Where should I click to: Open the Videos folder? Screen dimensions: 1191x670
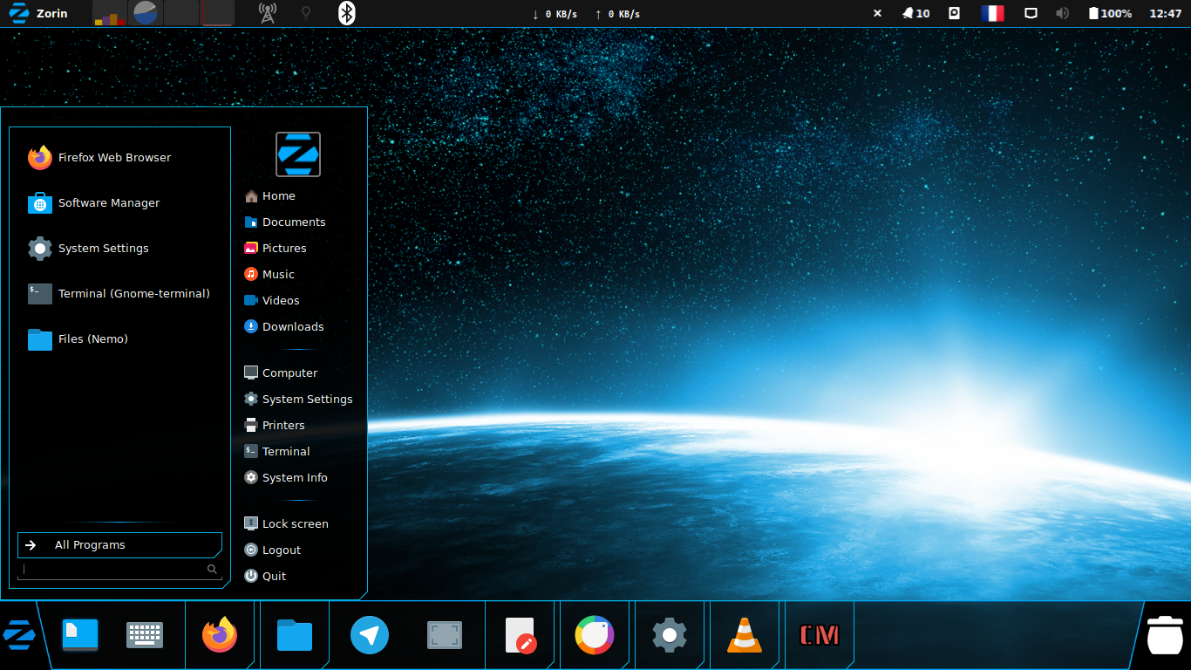click(x=272, y=301)
